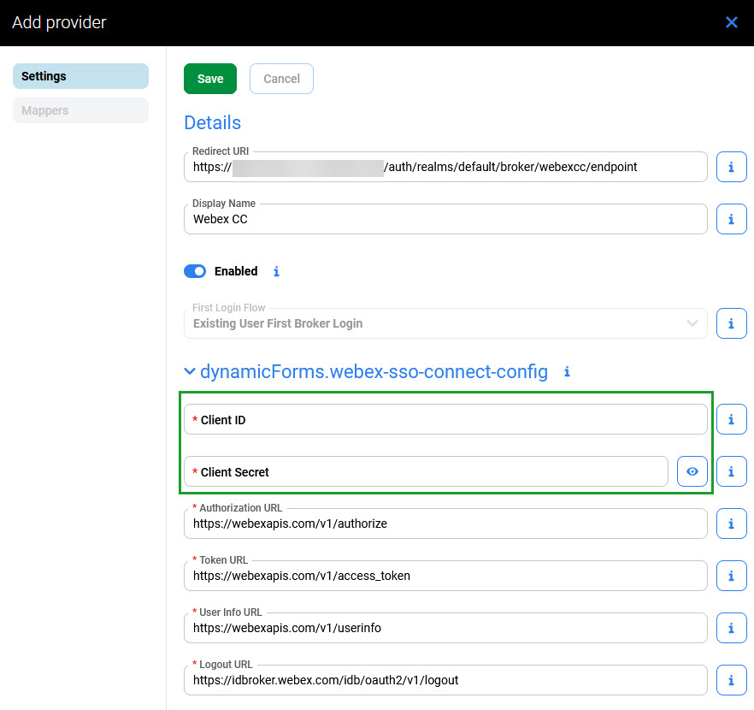Show Client Secret using eye icon
The image size is (754, 710).
pyautogui.click(x=692, y=471)
